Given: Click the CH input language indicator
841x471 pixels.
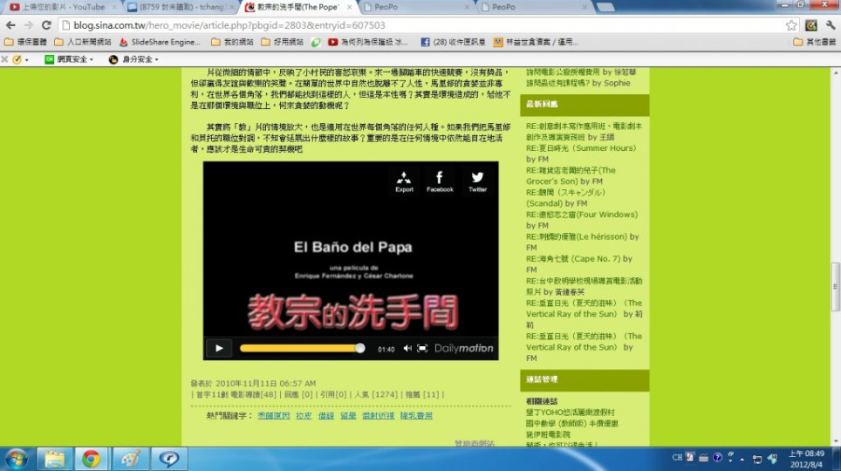Looking at the screenshot, I should click(677, 458).
